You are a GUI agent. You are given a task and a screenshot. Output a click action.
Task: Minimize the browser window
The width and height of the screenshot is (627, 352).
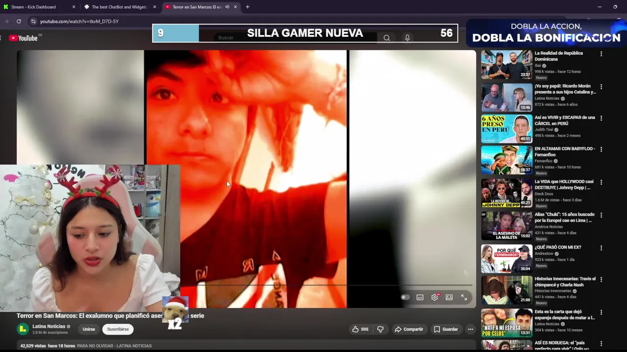[600, 7]
